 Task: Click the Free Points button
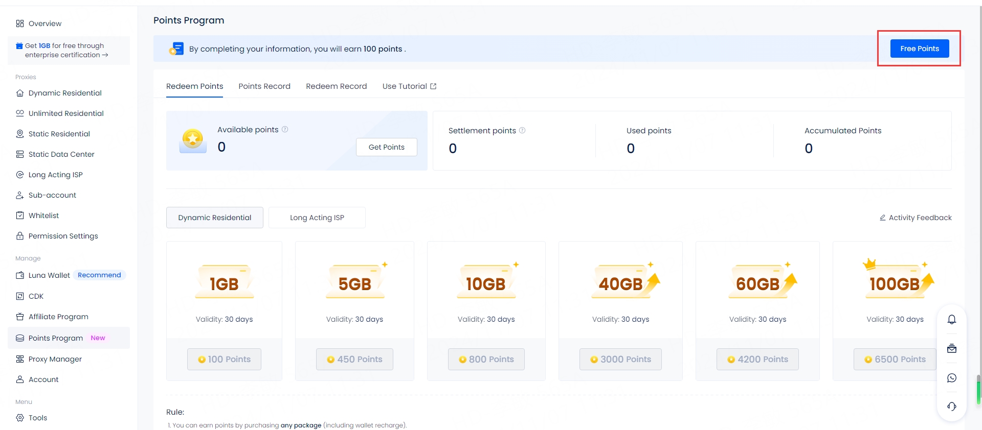click(x=919, y=49)
